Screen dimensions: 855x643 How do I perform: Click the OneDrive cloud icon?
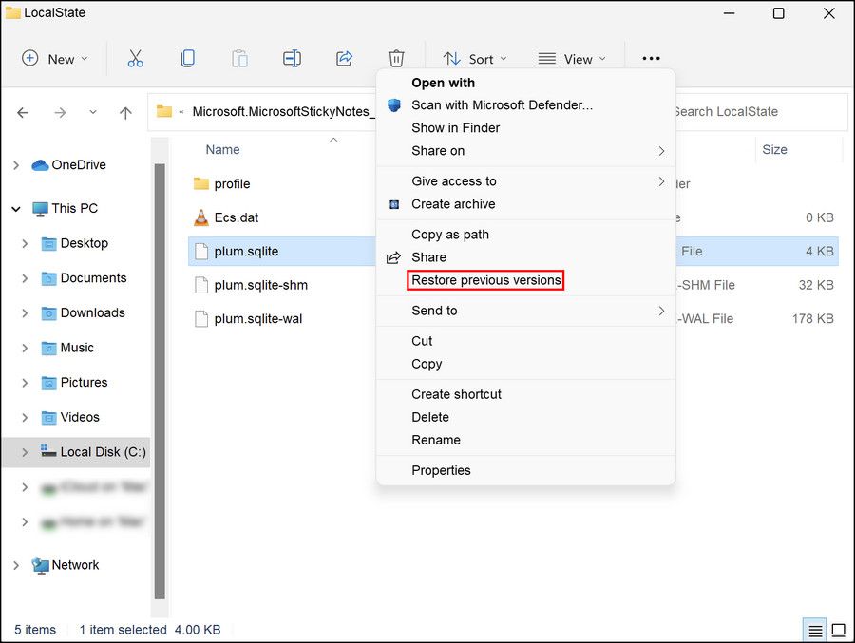(x=40, y=164)
